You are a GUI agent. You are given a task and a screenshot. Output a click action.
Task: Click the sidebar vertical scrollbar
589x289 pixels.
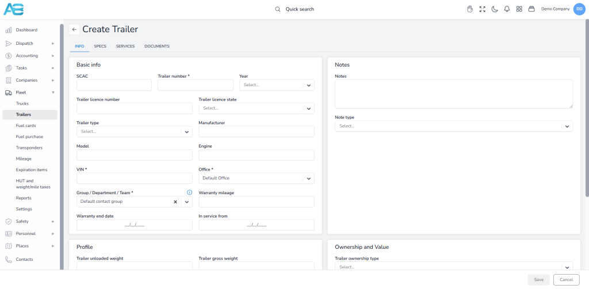62,147
